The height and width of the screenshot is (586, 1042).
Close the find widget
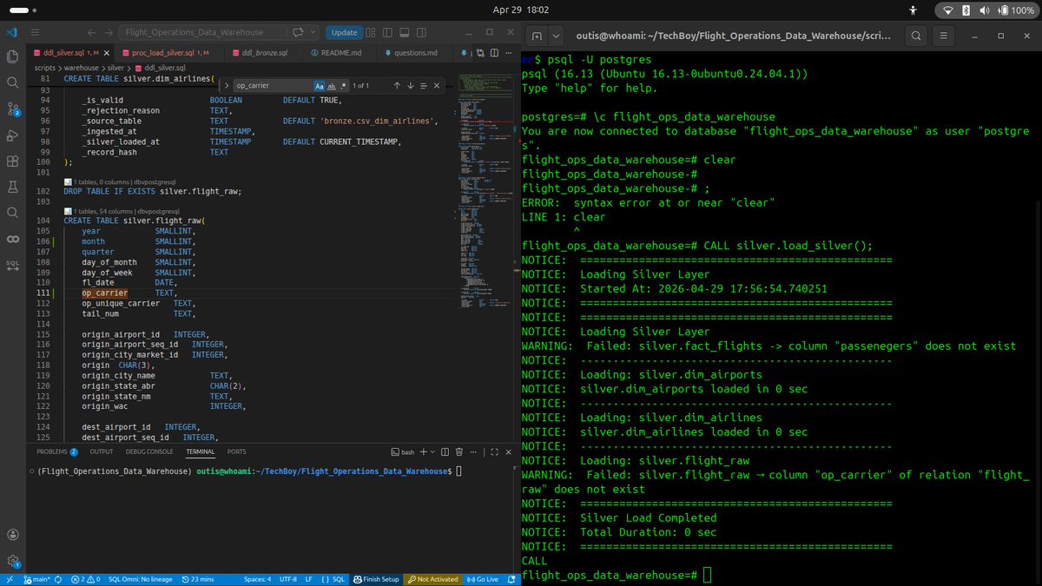[437, 86]
